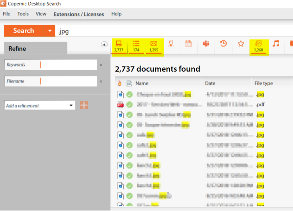Select the Pictures category with 1,268 results
The height and width of the screenshot is (211, 293).
coord(259,46)
